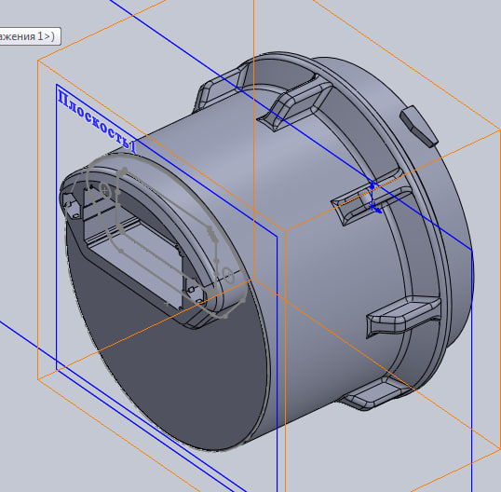Click the tooltip ending in 'ажения 1>)'
The height and width of the screenshot is (492, 501).
pos(30,36)
